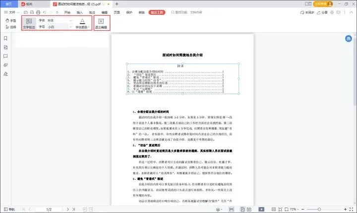Select the table of contents text box
This screenshot has height=213, width=357.
point(183,79)
